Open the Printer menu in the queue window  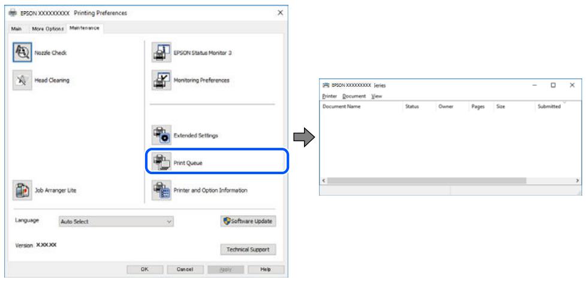coord(329,96)
